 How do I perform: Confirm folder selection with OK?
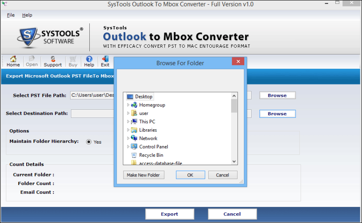tap(190, 175)
